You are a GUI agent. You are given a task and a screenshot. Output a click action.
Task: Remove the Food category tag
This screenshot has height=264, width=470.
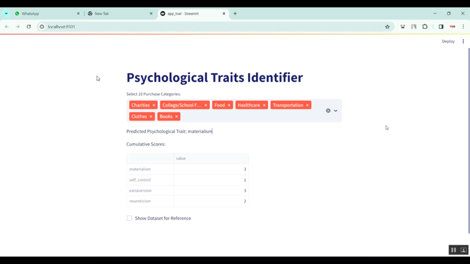pos(229,105)
